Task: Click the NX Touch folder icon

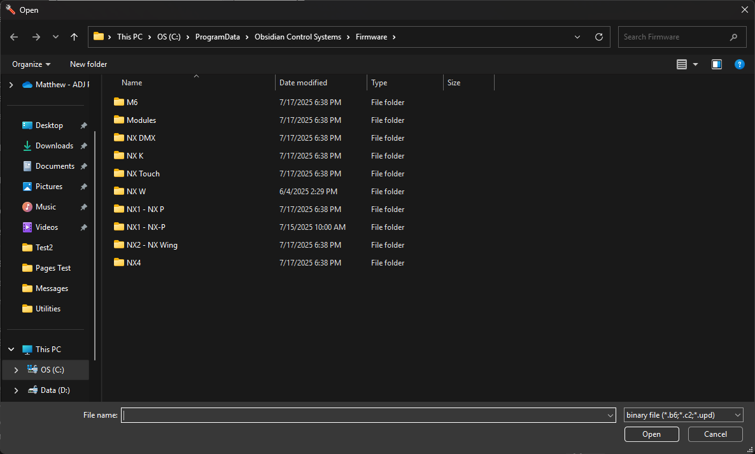Action: point(118,173)
